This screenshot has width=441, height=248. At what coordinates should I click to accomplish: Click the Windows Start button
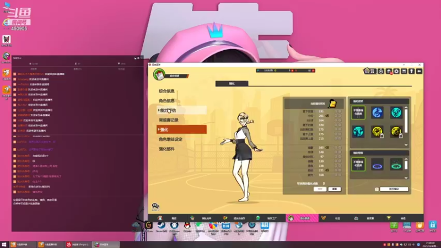pos(4,245)
